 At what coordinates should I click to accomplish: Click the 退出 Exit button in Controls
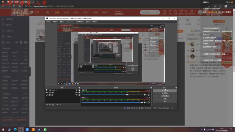[x=165, y=101]
